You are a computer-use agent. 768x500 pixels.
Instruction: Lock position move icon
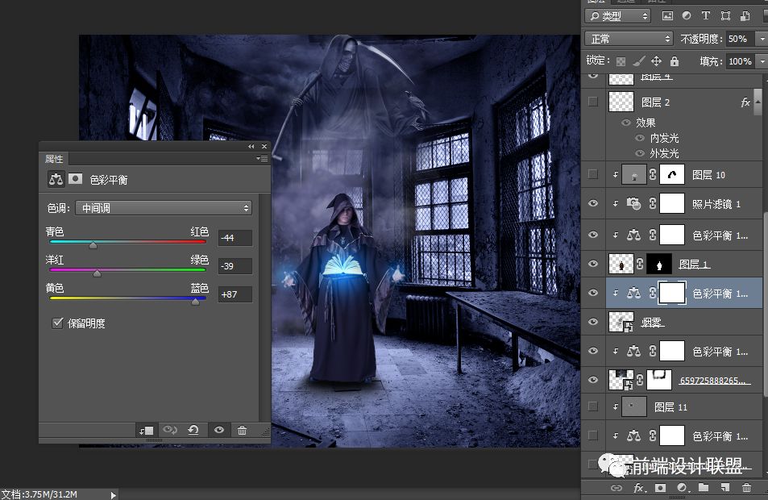coord(656,61)
